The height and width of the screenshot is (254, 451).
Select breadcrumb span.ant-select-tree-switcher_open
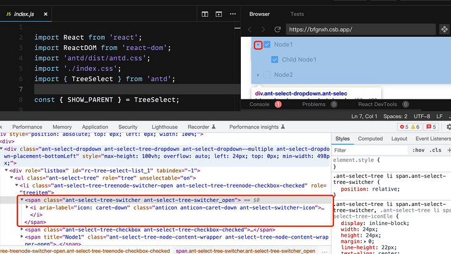pyautogui.click(x=245, y=251)
